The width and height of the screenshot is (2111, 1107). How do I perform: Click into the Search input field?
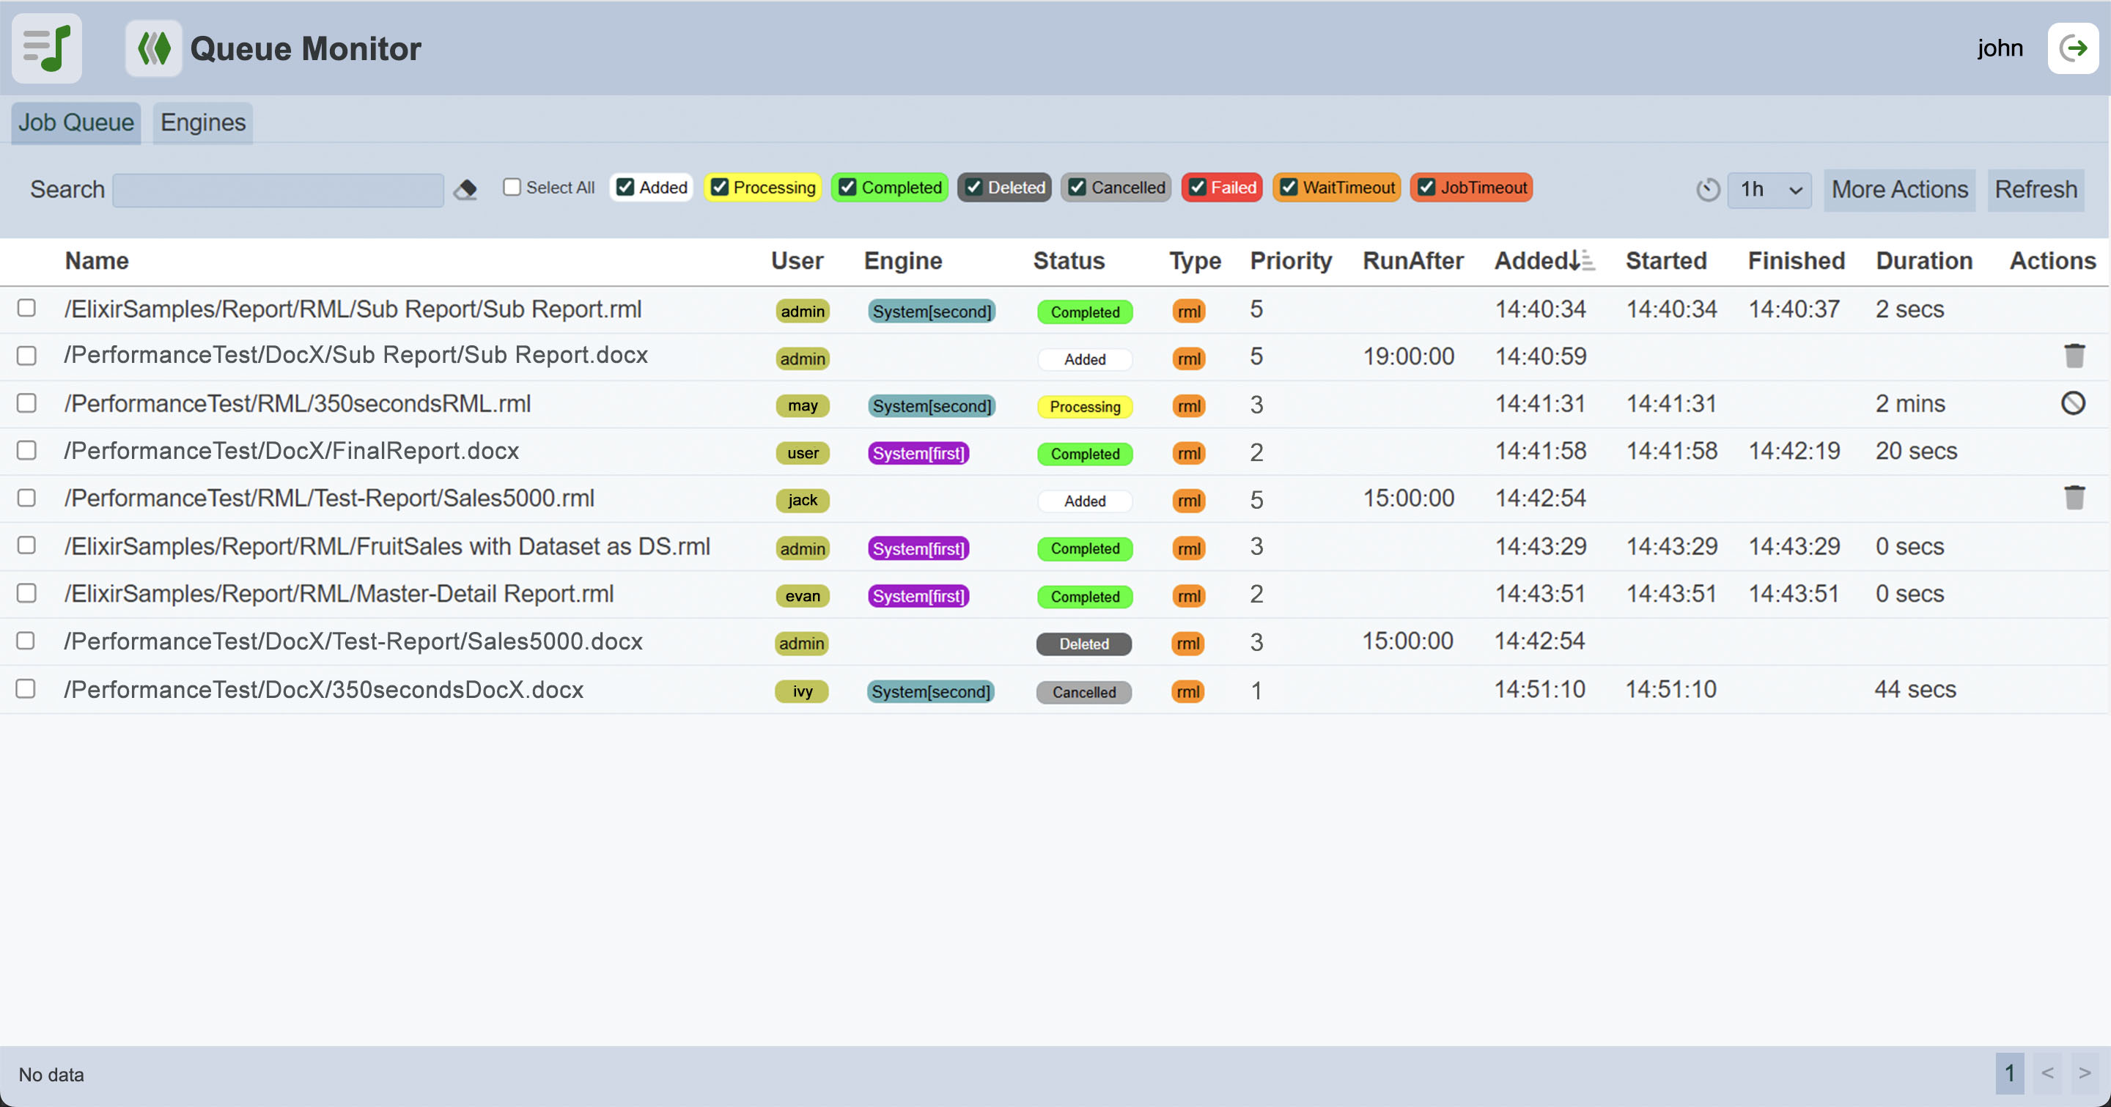(278, 190)
